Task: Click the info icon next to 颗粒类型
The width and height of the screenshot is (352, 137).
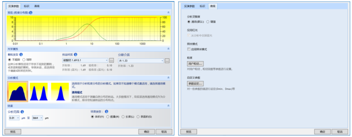Action: pyautogui.click(x=21, y=55)
